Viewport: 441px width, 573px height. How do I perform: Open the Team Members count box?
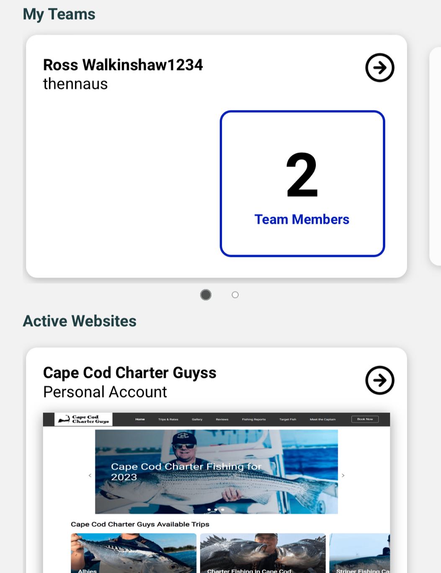tap(302, 183)
